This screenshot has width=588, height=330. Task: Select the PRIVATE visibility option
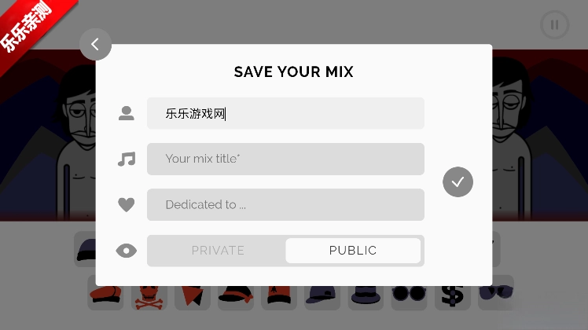pos(218,251)
